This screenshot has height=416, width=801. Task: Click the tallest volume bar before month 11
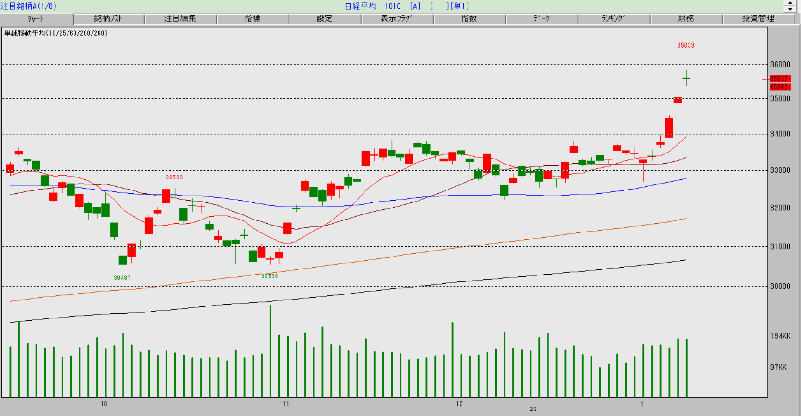tap(271, 351)
